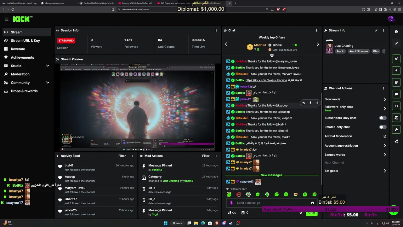Click the ArabicStreamer tag
This screenshot has height=227, width=403.
(x=359, y=51)
